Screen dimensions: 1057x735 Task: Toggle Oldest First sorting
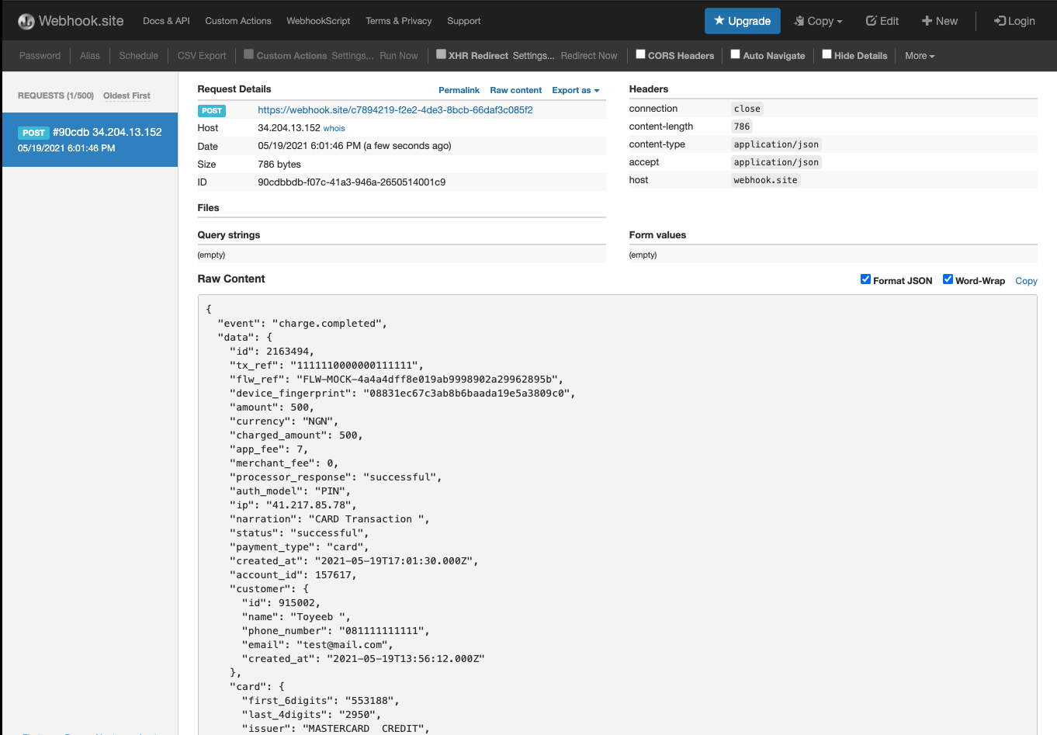[126, 95]
